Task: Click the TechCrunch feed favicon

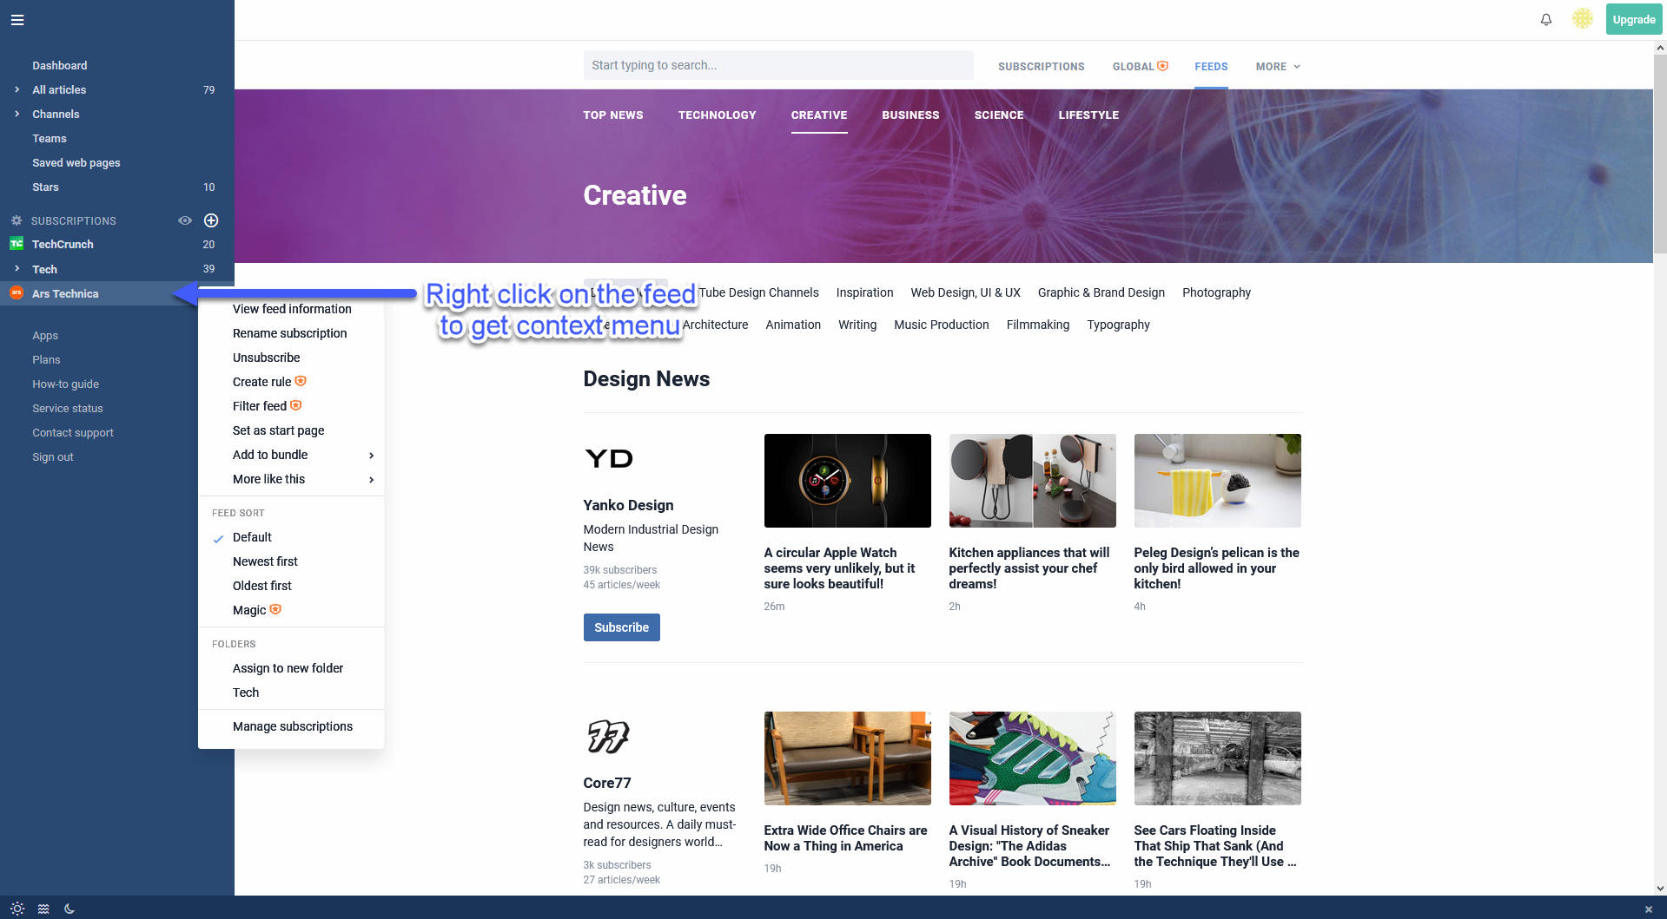Action: click(16, 244)
